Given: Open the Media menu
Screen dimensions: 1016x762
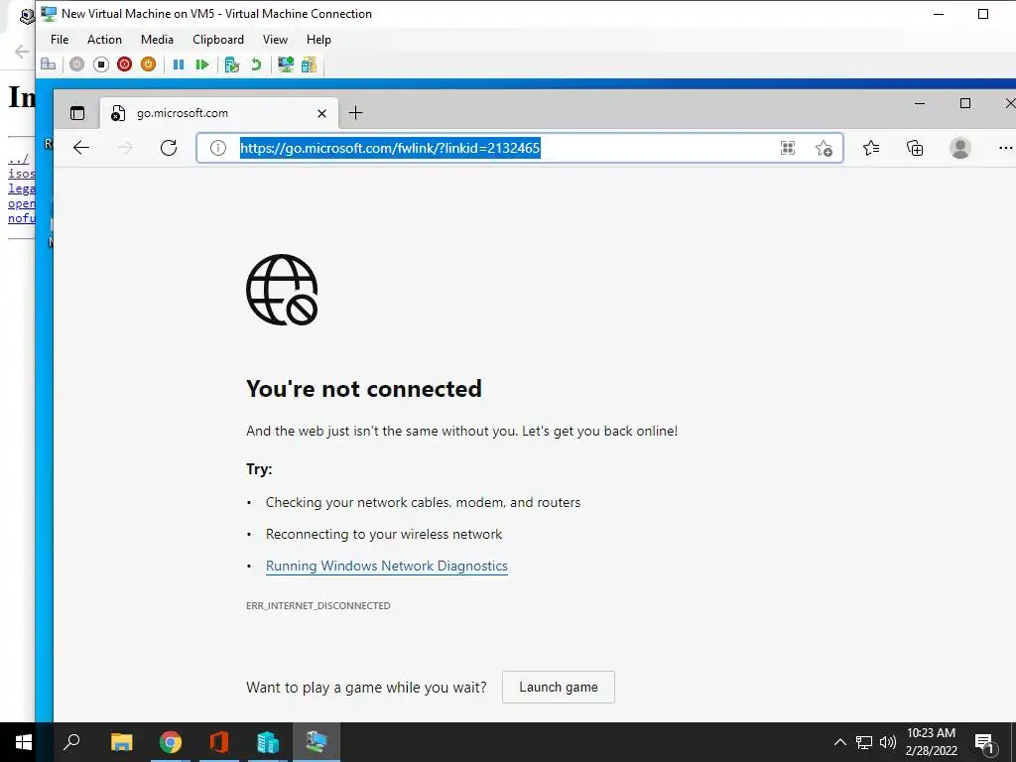Looking at the screenshot, I should click(x=157, y=40).
